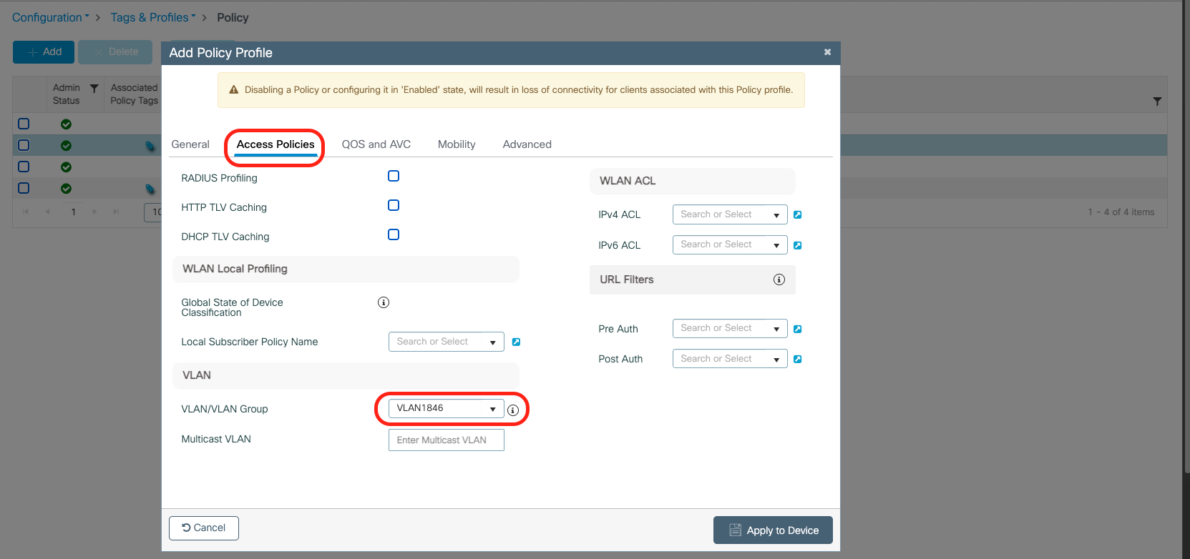Open the Post Auth external link icon
The height and width of the screenshot is (559, 1190).
tap(798, 359)
